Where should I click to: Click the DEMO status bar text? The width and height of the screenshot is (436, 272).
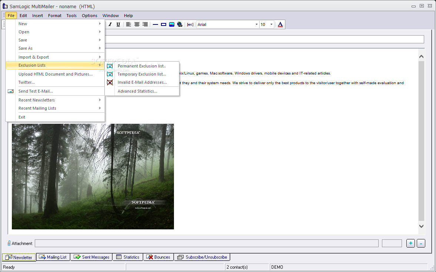277,267
